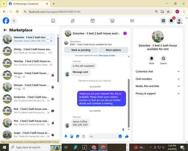Open Facebook search magnifier
The width and height of the screenshot is (188, 151).
point(14,21)
